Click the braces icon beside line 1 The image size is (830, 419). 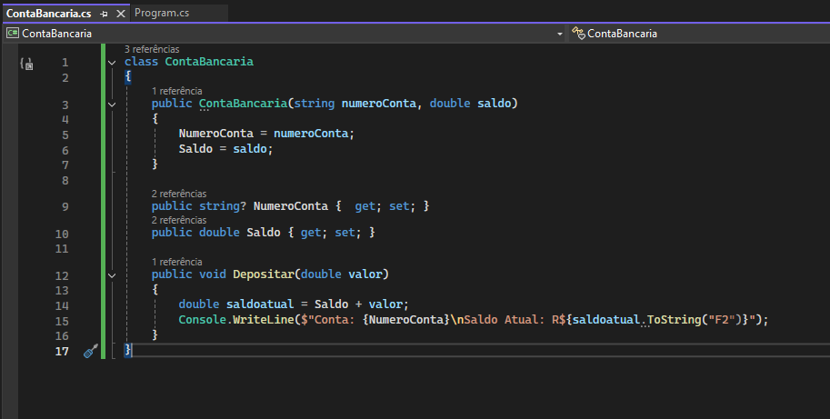click(x=26, y=64)
